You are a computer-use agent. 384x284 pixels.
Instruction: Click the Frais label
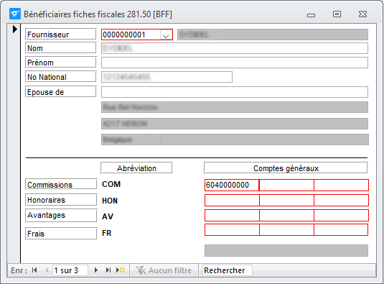(61, 233)
